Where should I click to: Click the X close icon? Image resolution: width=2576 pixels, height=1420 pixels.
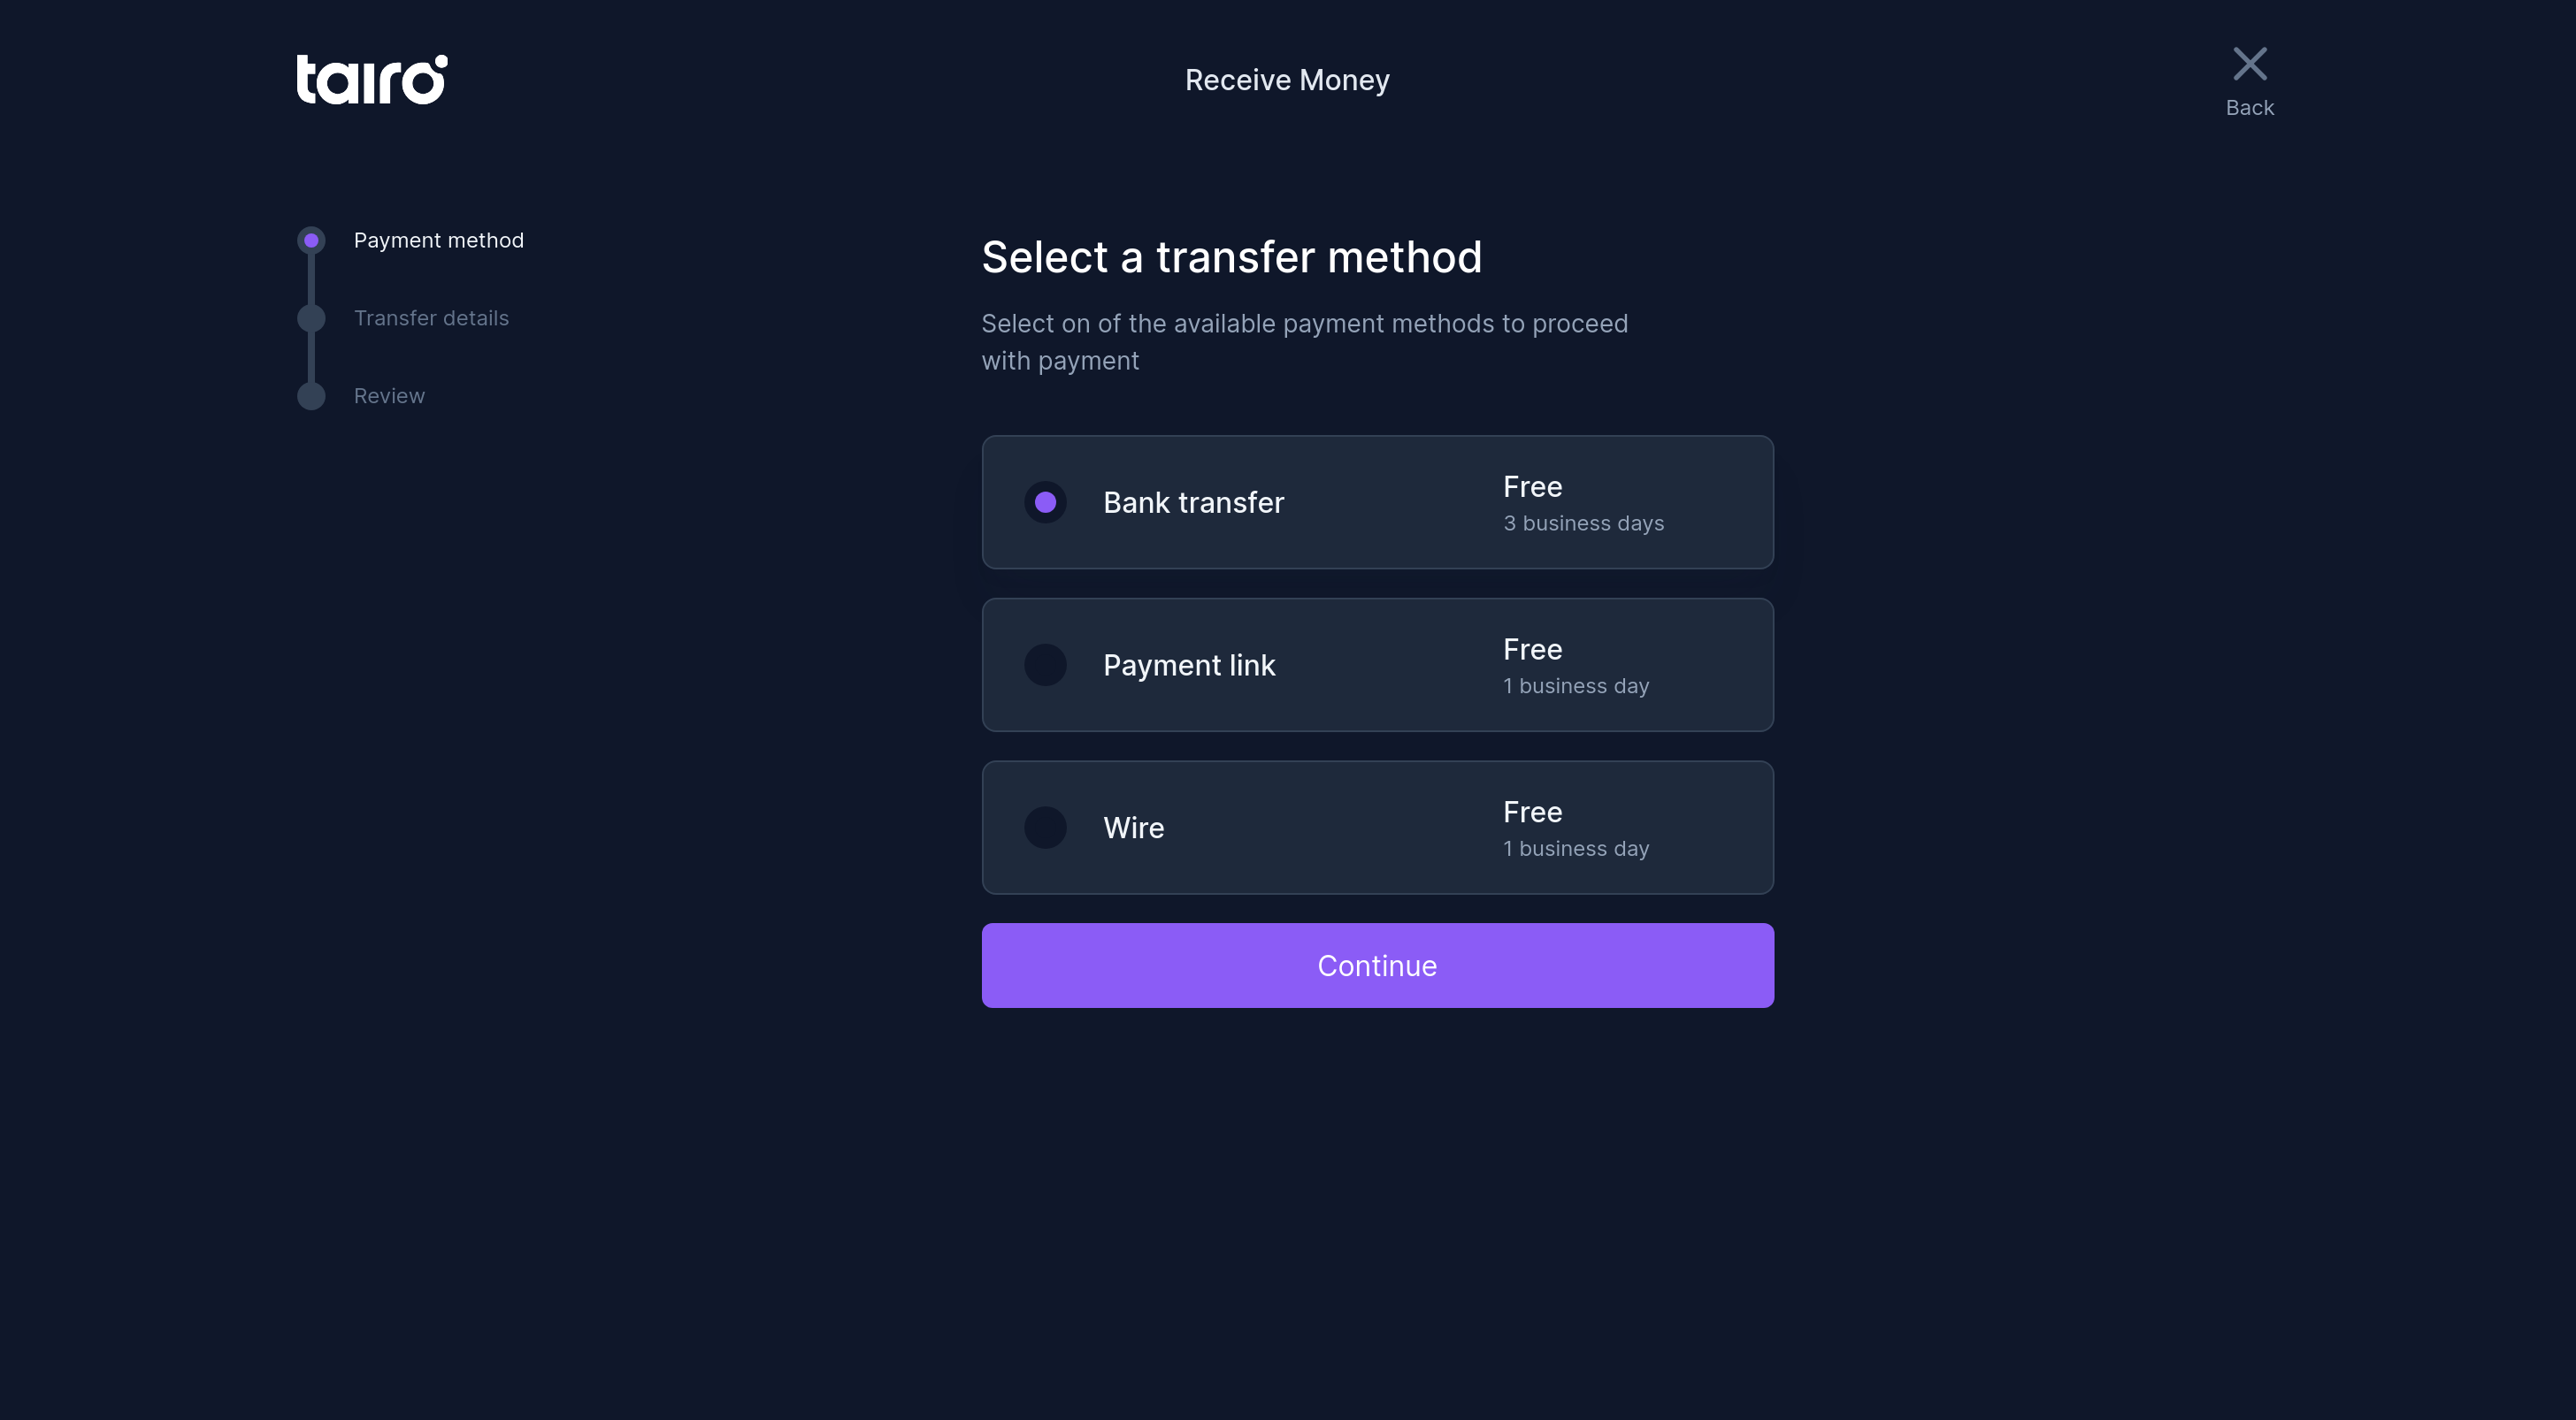2249,64
